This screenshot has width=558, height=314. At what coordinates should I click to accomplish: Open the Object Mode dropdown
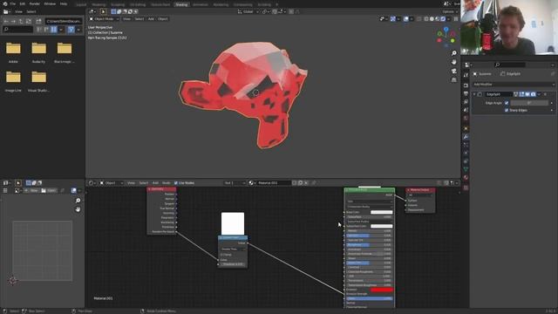(x=105, y=19)
